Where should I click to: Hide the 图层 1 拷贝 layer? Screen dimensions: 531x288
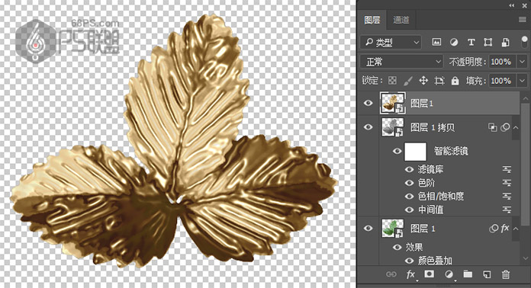[368, 127]
